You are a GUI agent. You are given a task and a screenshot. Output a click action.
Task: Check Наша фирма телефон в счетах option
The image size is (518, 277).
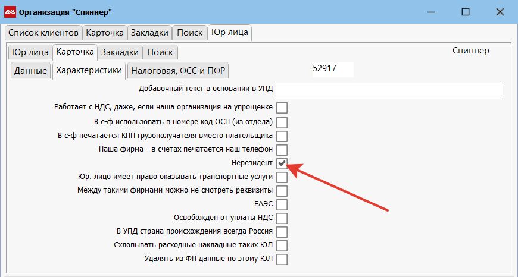[x=282, y=149]
